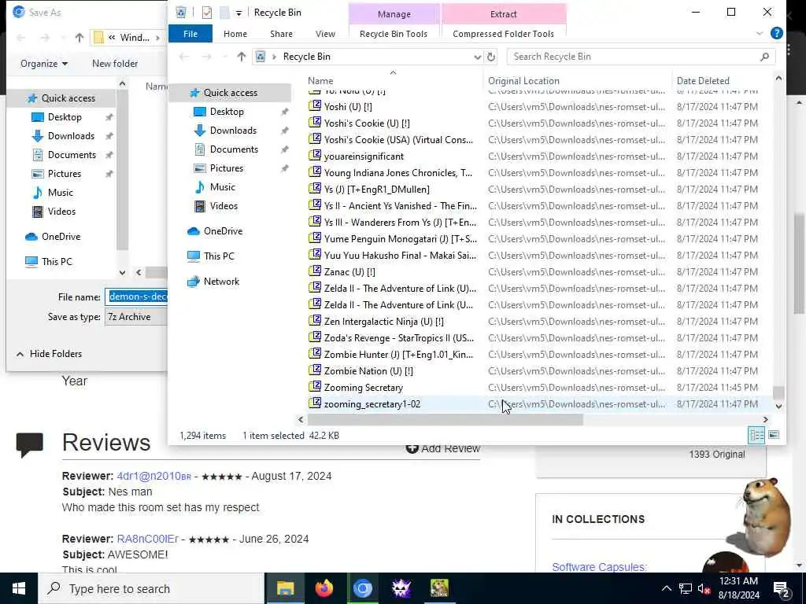Switch to the View ribbon tab
806x604 pixels.
[x=325, y=33]
